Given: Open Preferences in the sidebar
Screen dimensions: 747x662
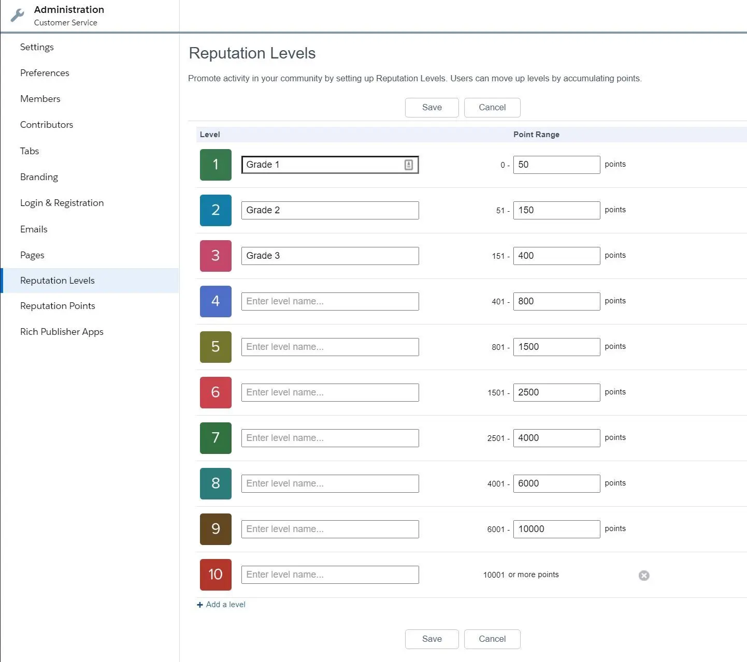Looking at the screenshot, I should tap(45, 73).
